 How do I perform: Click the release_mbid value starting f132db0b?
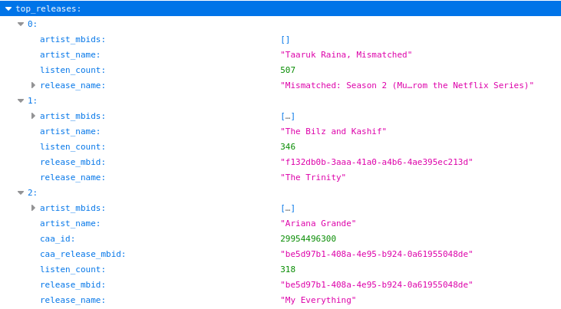[x=376, y=162]
